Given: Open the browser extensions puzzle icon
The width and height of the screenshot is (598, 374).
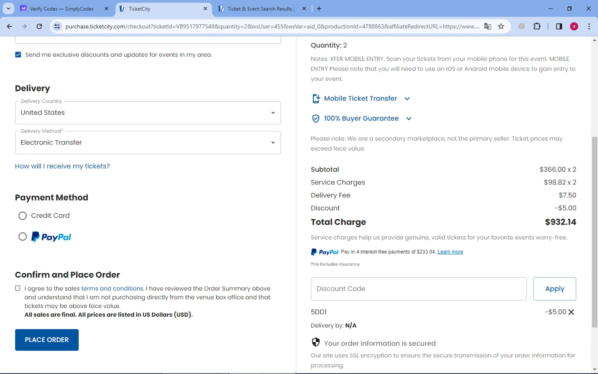Looking at the screenshot, I should pyautogui.click(x=537, y=26).
